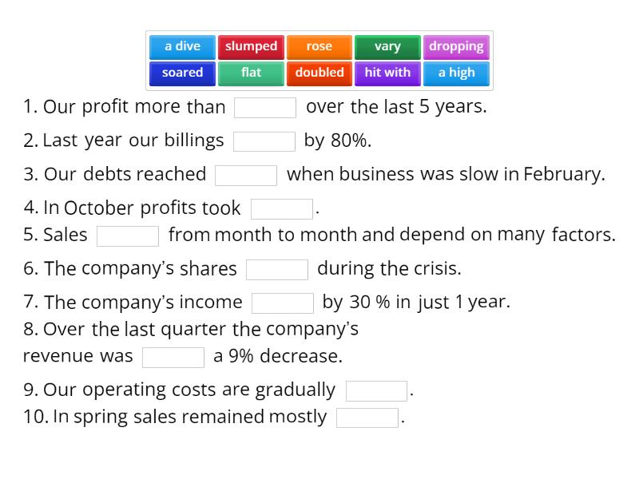Select the 'dropping' option
Image resolution: width=639 pixels, height=479 pixels.
457,46
